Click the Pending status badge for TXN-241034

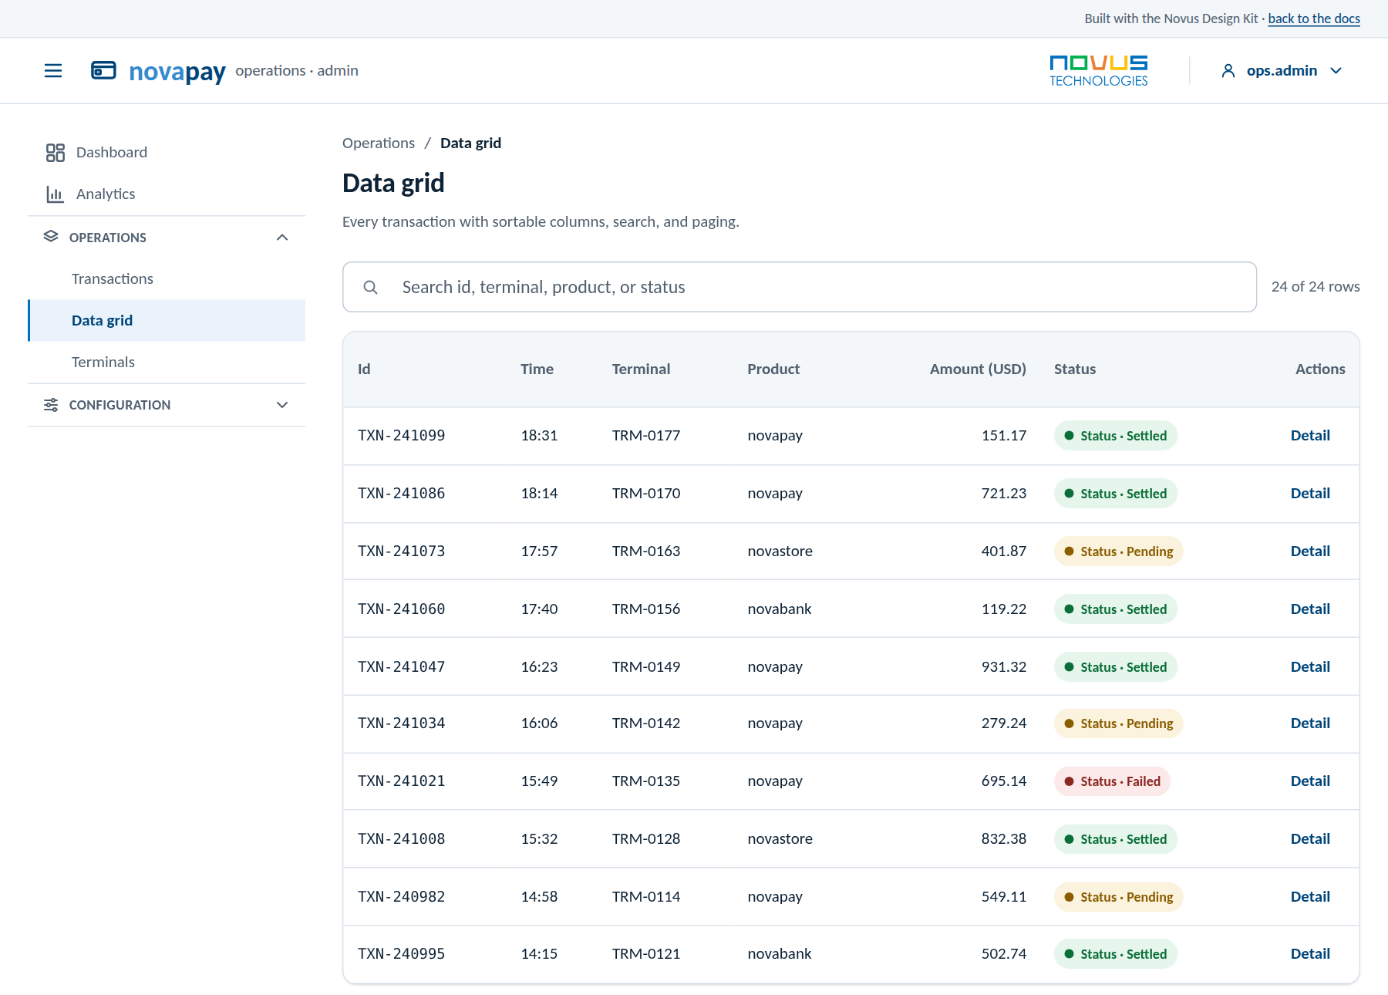pyautogui.click(x=1118, y=723)
